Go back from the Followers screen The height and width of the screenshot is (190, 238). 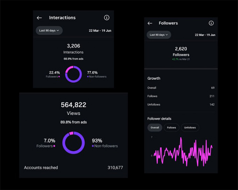150,23
